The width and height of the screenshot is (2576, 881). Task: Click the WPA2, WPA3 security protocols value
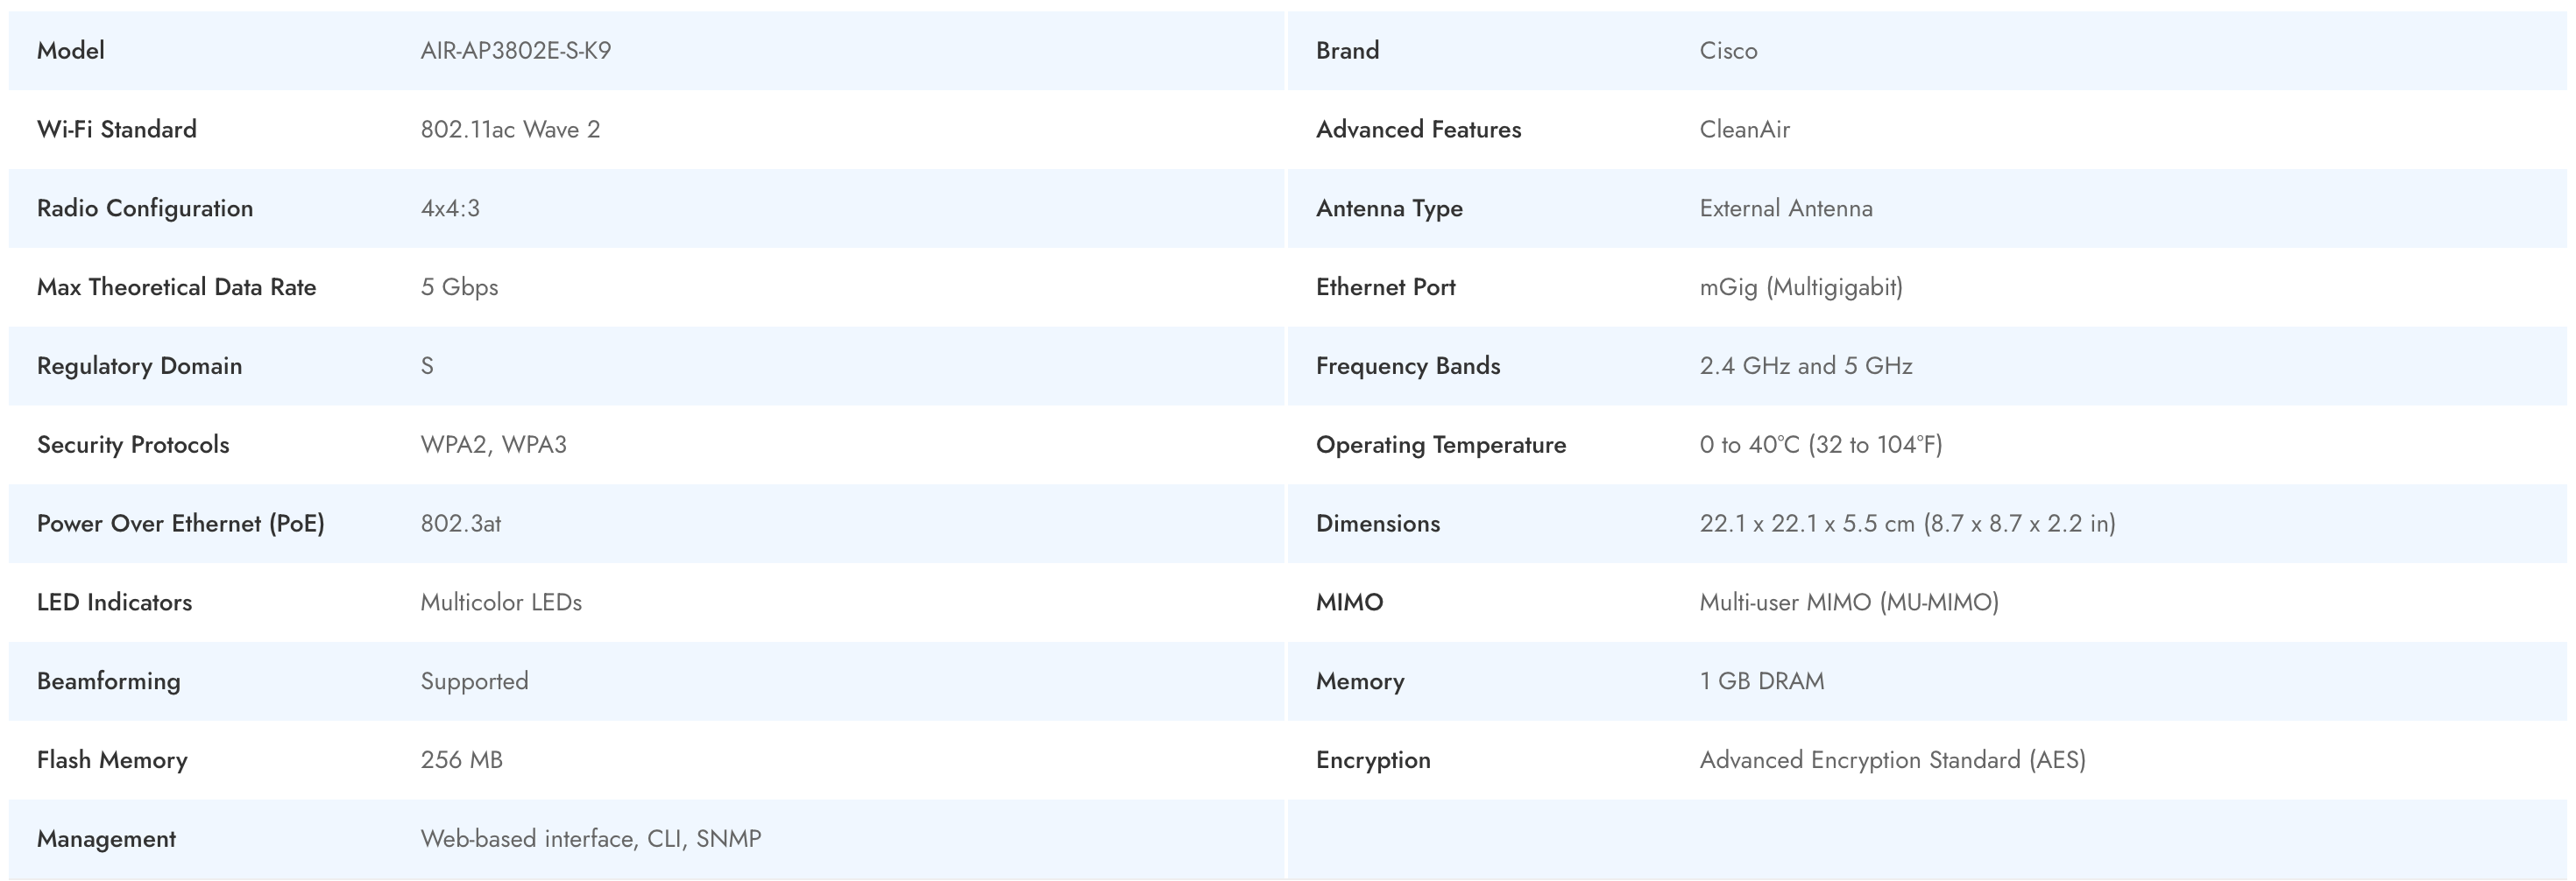click(x=493, y=445)
